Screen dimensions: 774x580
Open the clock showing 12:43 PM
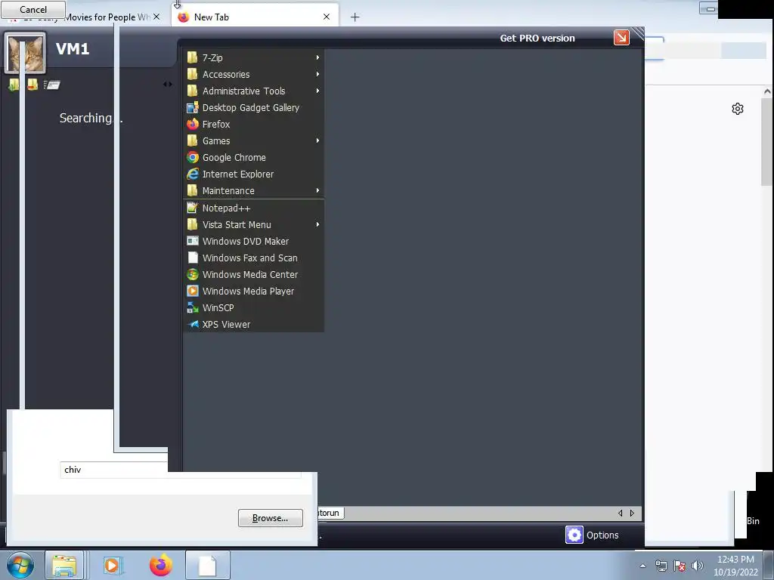735,566
